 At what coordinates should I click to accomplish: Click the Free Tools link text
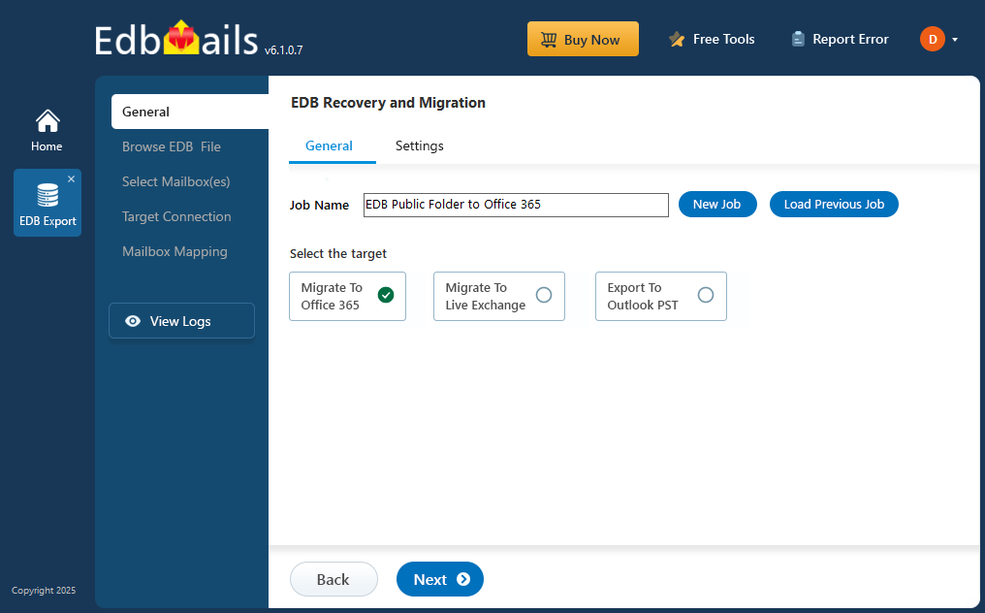coord(723,39)
